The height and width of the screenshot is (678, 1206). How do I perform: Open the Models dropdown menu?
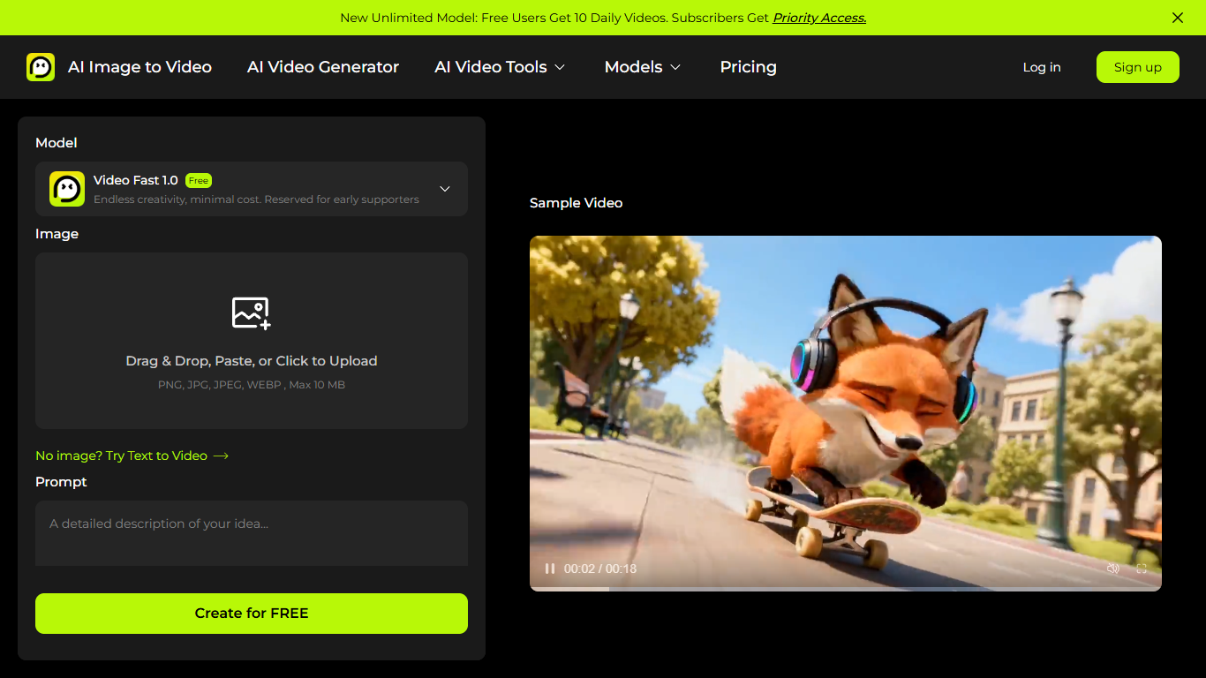pyautogui.click(x=642, y=66)
